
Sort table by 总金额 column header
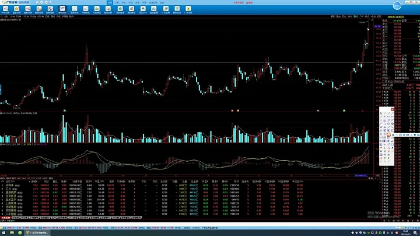coord(195,182)
